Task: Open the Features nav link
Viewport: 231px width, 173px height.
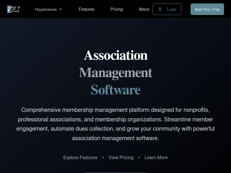Action: tap(86, 9)
